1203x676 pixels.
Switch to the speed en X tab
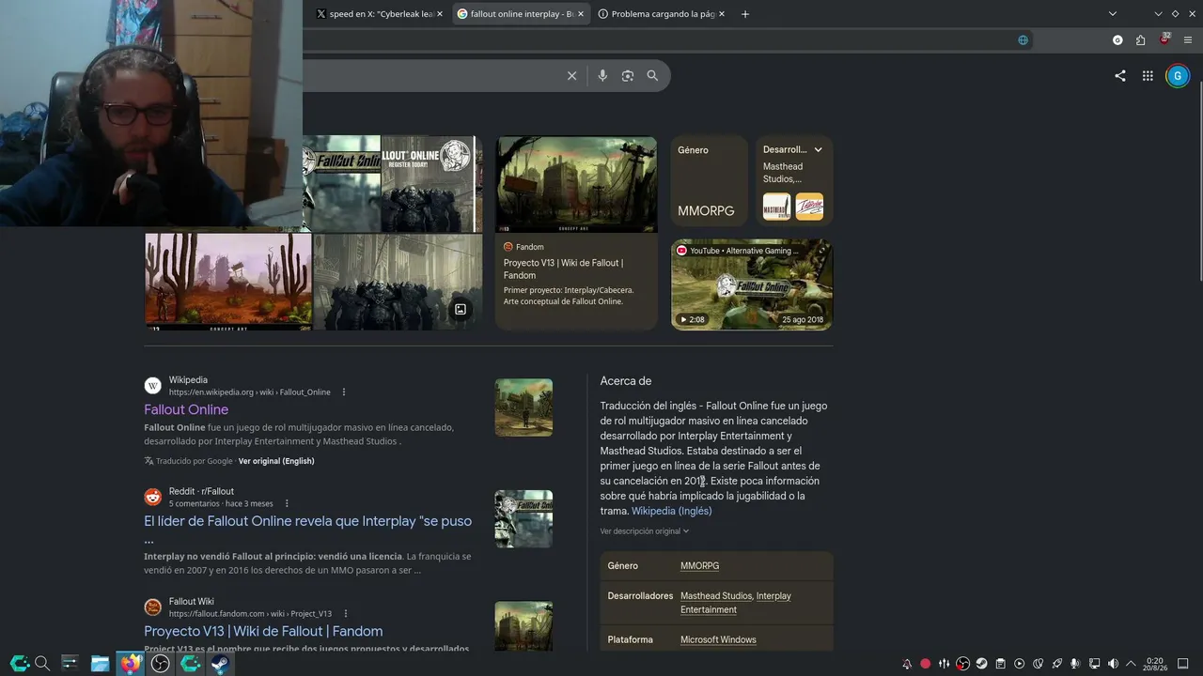pos(379,14)
